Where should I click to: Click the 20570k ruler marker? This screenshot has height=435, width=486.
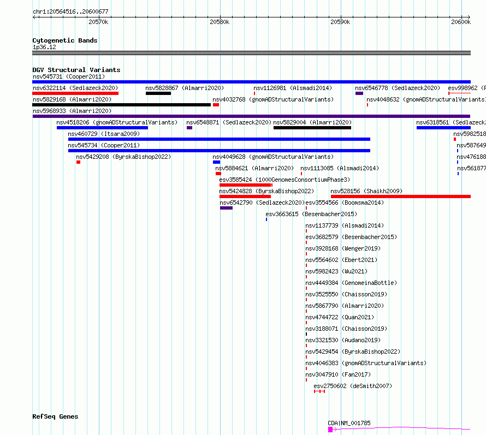pos(98,22)
